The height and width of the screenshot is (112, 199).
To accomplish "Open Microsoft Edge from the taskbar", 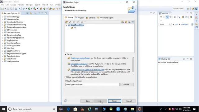I will pos(68,109).
